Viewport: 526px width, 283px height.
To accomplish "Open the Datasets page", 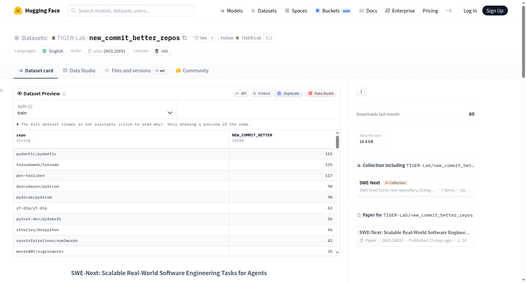I will click(264, 11).
